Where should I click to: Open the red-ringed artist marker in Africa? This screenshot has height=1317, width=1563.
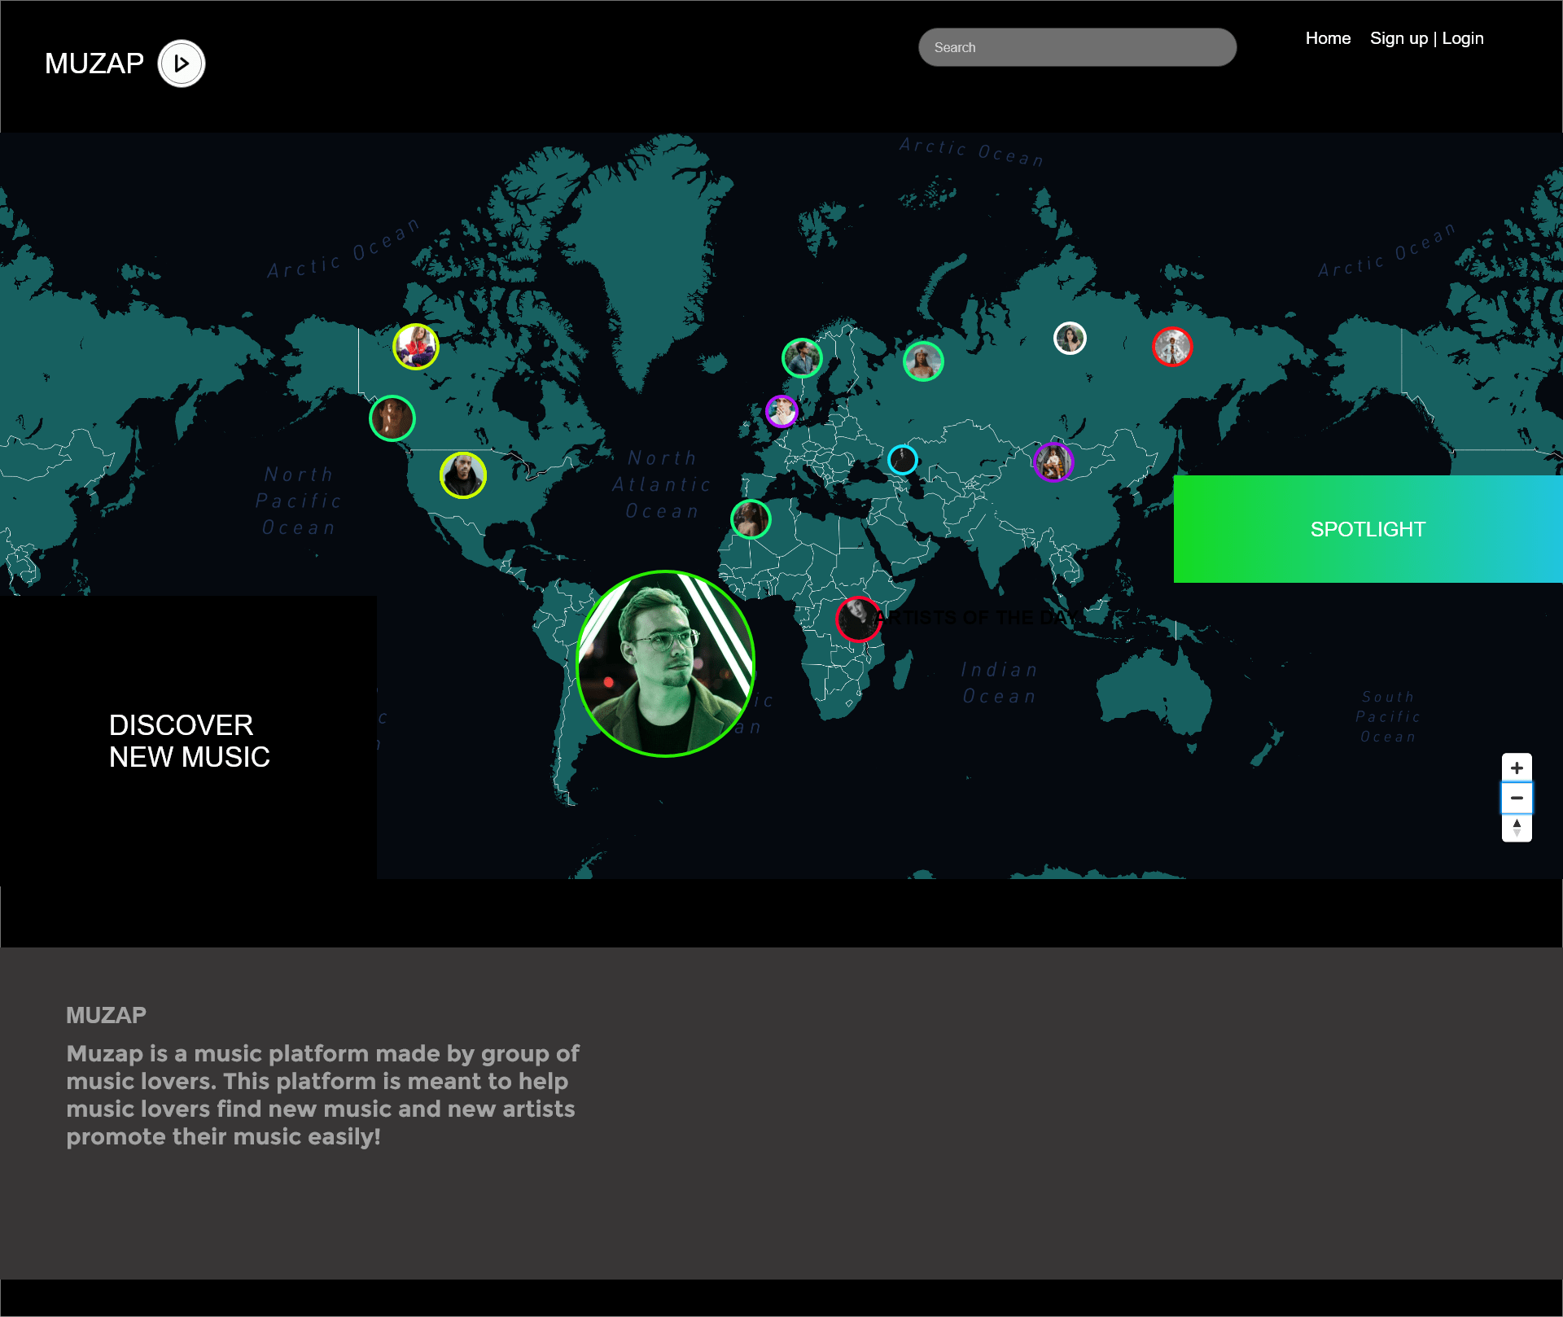pyautogui.click(x=857, y=619)
